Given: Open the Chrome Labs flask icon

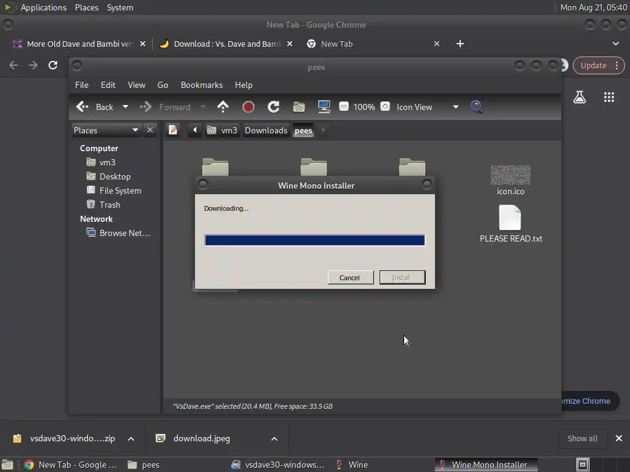Looking at the screenshot, I should pyautogui.click(x=579, y=97).
